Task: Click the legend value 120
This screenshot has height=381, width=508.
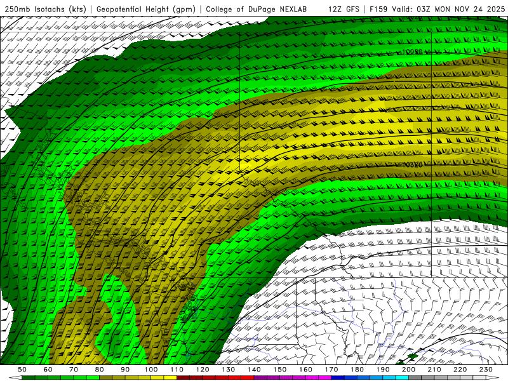Action: pos(203,370)
